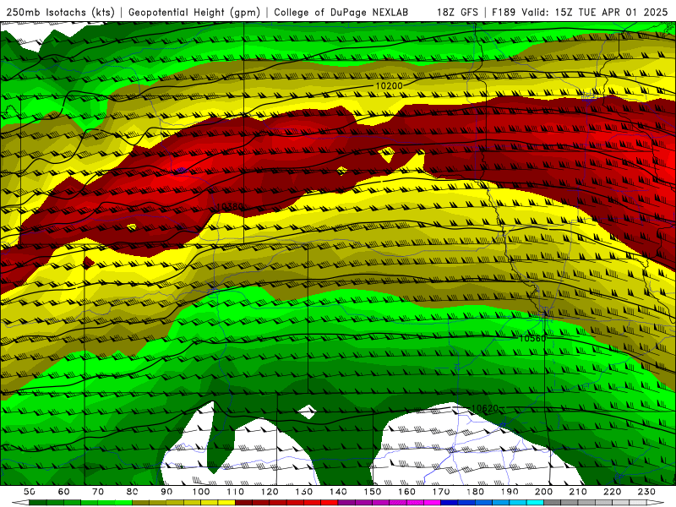Click the 10560 height contour label
The width and height of the screenshot is (676, 507).
(532, 339)
